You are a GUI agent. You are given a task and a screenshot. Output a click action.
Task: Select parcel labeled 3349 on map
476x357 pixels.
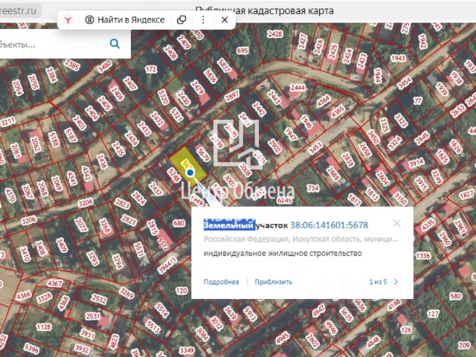186,351
